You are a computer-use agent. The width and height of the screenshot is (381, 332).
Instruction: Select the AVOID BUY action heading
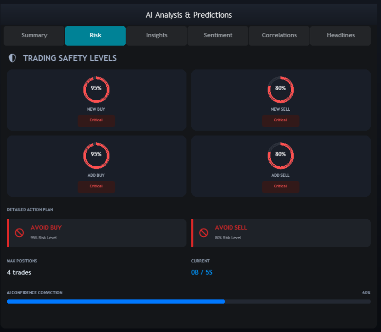point(46,228)
